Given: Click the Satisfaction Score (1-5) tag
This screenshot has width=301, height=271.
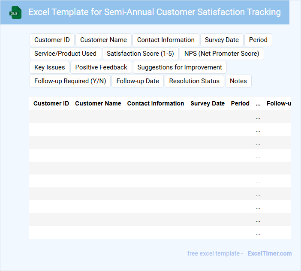Looking at the screenshot, I should pyautogui.click(x=140, y=54).
